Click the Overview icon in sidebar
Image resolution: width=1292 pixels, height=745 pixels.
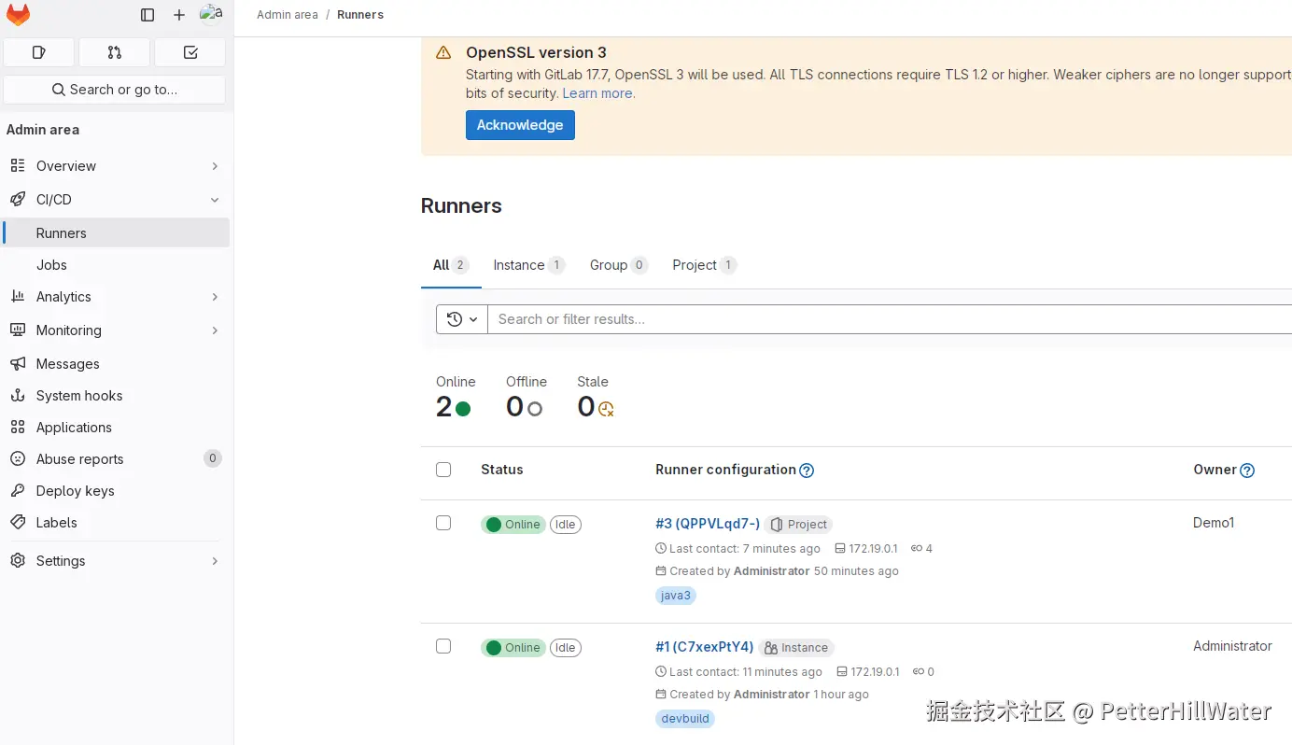[18, 166]
